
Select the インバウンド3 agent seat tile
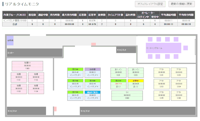coord(75,84)
